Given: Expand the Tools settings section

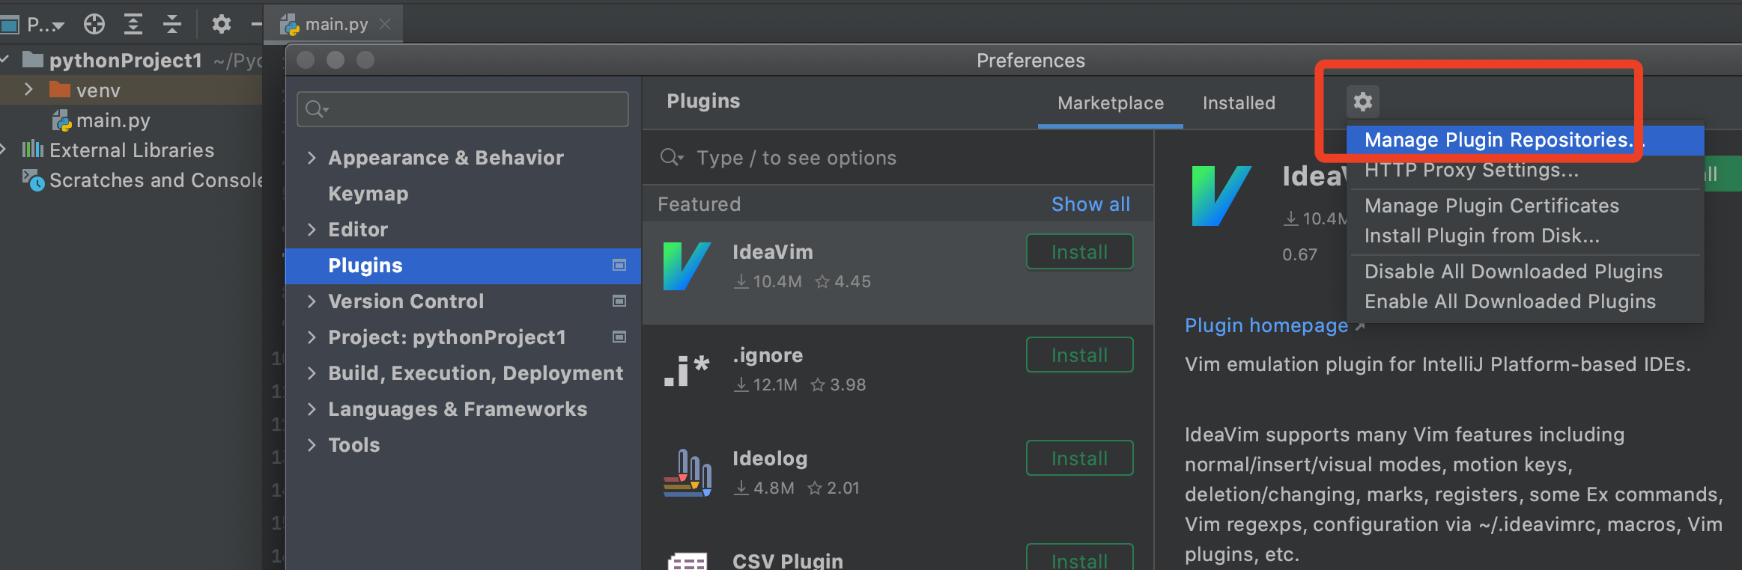Looking at the screenshot, I should pyautogui.click(x=312, y=445).
